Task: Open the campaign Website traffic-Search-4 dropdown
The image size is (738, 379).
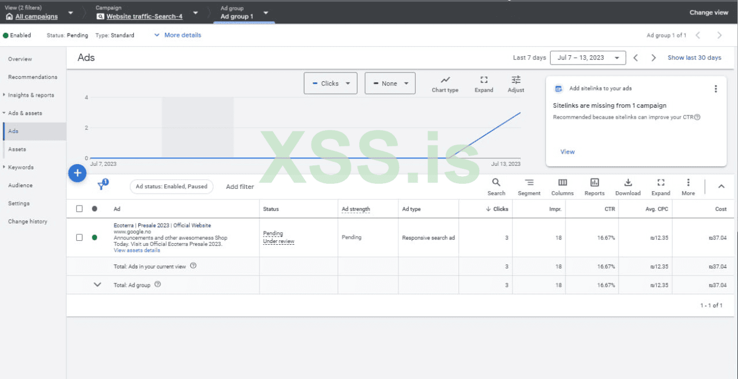Action: click(195, 13)
